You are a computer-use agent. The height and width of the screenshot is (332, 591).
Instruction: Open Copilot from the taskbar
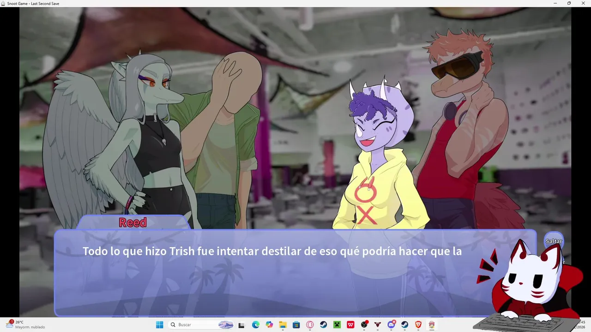[x=269, y=325]
